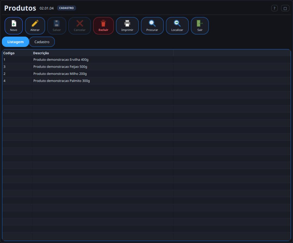The image size is (293, 243).
Task: Sort by the Descrição column header
Action: (103, 53)
